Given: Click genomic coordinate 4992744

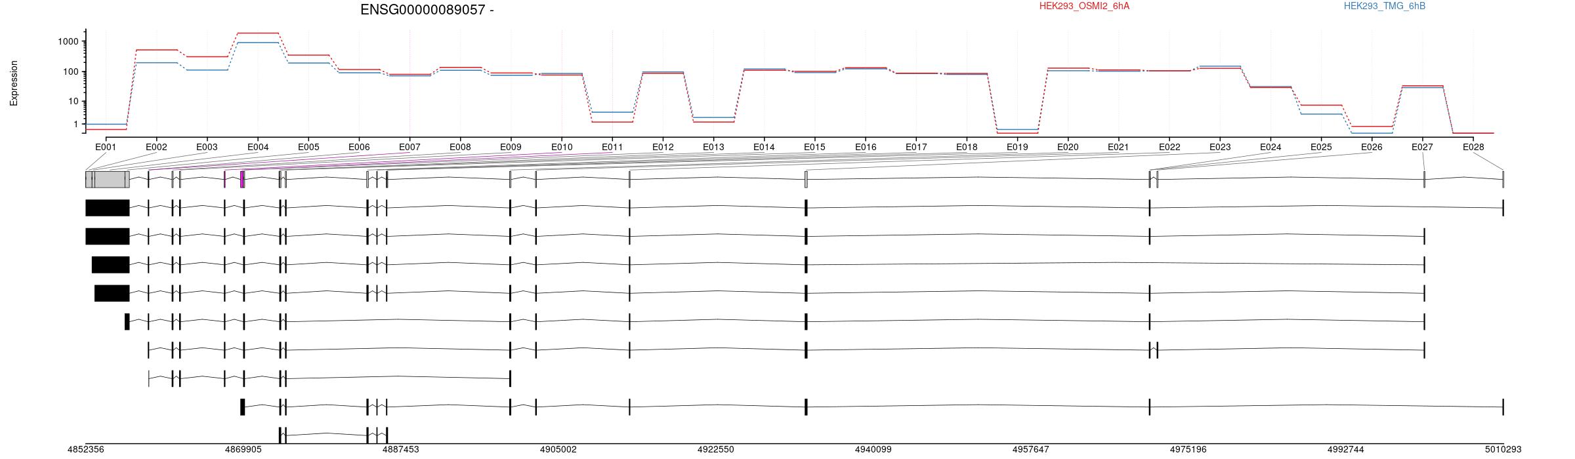Looking at the screenshot, I should tap(1346, 450).
